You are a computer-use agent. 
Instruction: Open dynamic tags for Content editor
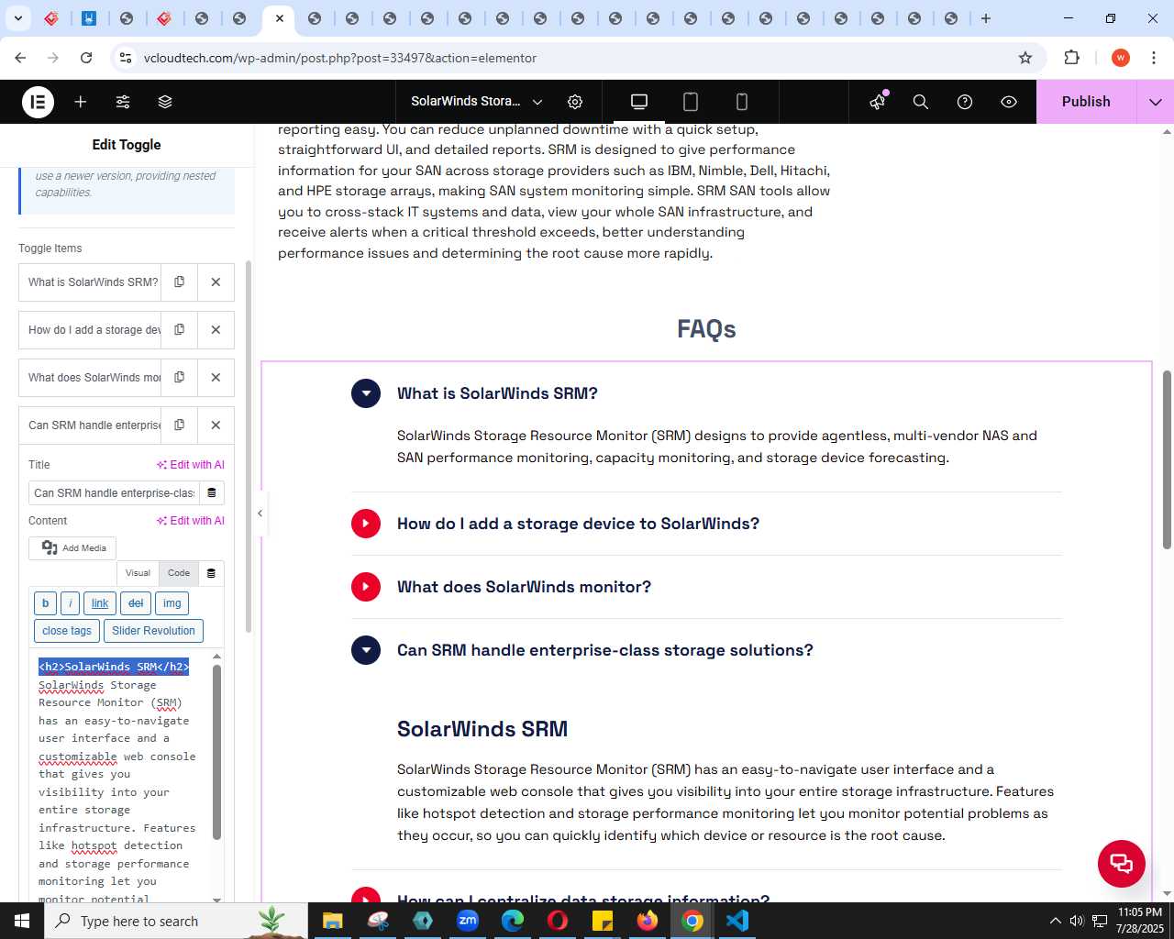(211, 573)
